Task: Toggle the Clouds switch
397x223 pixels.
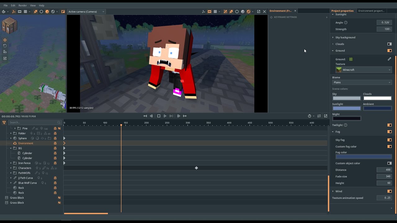Action: coord(390,44)
